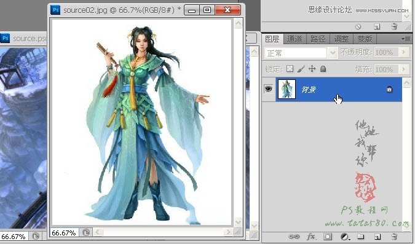Switch to the 调整 tab

(341, 39)
